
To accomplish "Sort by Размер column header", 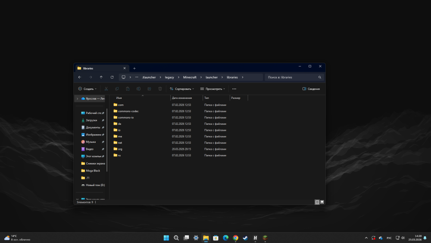I will [236, 98].
